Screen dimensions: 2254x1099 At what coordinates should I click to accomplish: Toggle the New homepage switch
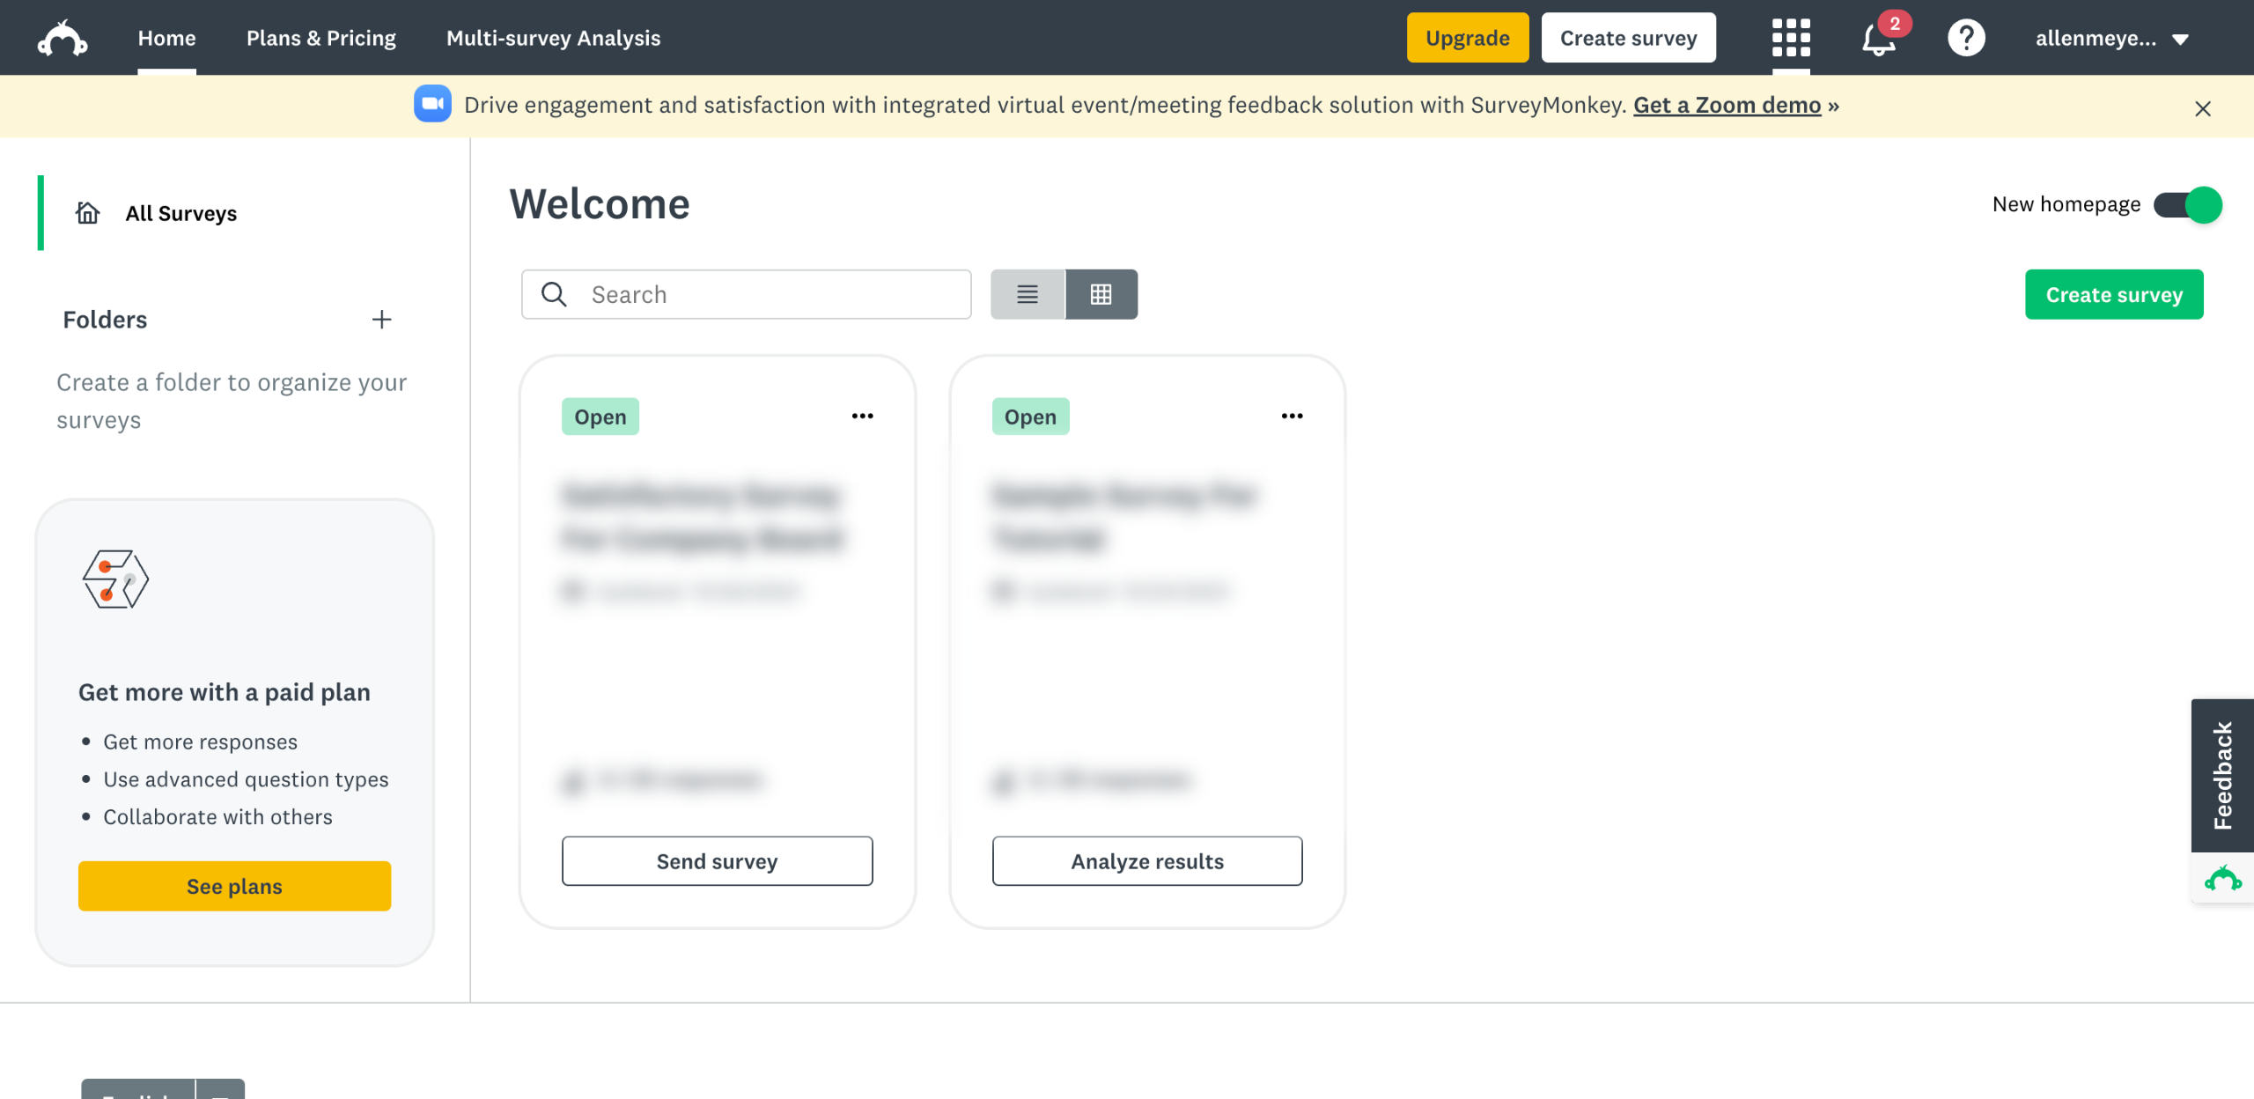[2187, 205]
